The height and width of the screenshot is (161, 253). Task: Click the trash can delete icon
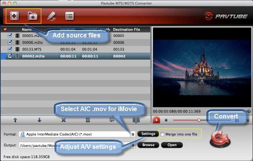pyautogui.click(x=87, y=120)
